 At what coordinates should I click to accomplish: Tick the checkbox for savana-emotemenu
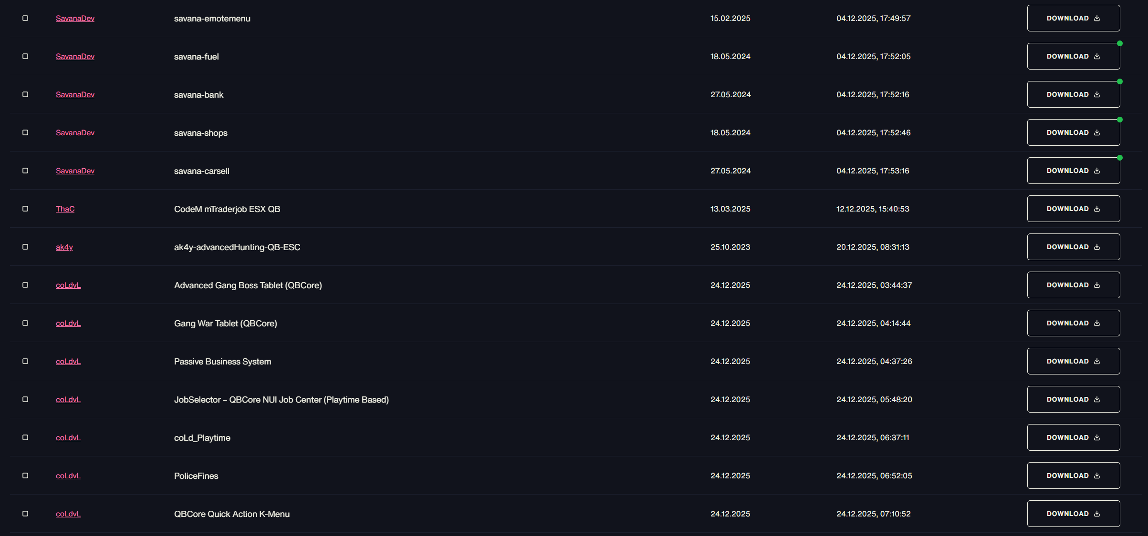(x=25, y=18)
